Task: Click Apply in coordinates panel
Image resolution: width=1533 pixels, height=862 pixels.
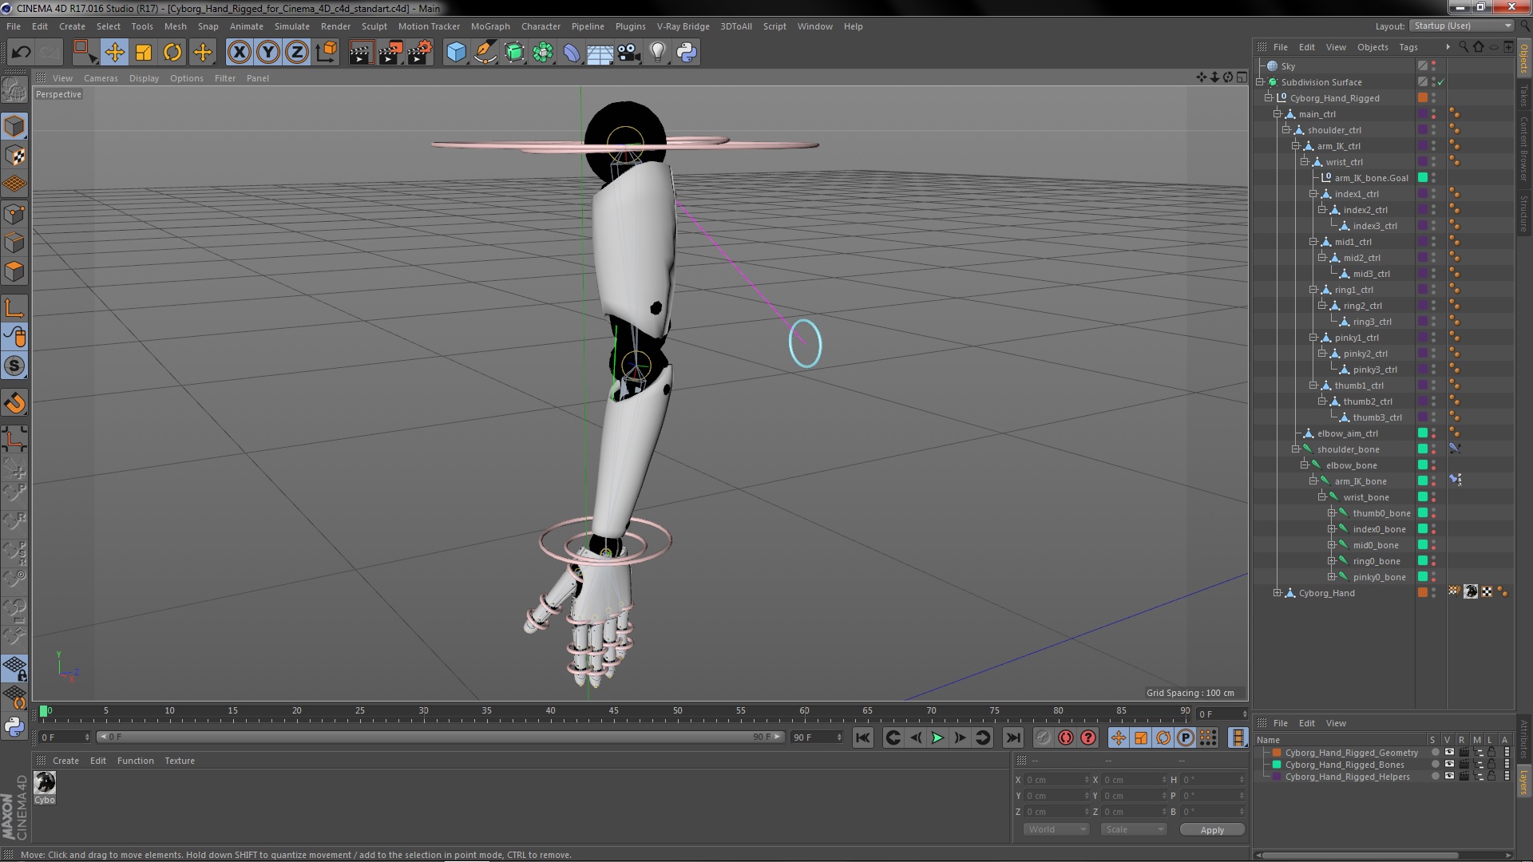Action: 1212,830
